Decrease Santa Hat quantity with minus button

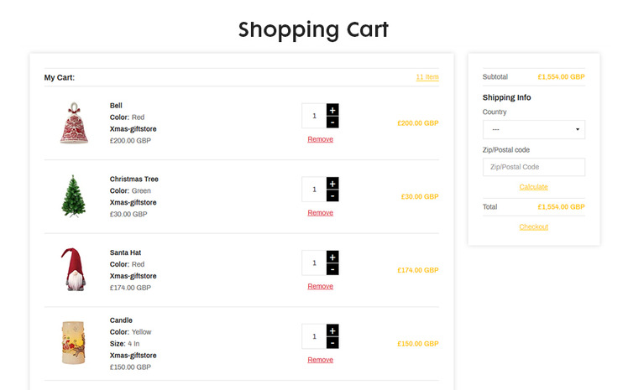(332, 269)
